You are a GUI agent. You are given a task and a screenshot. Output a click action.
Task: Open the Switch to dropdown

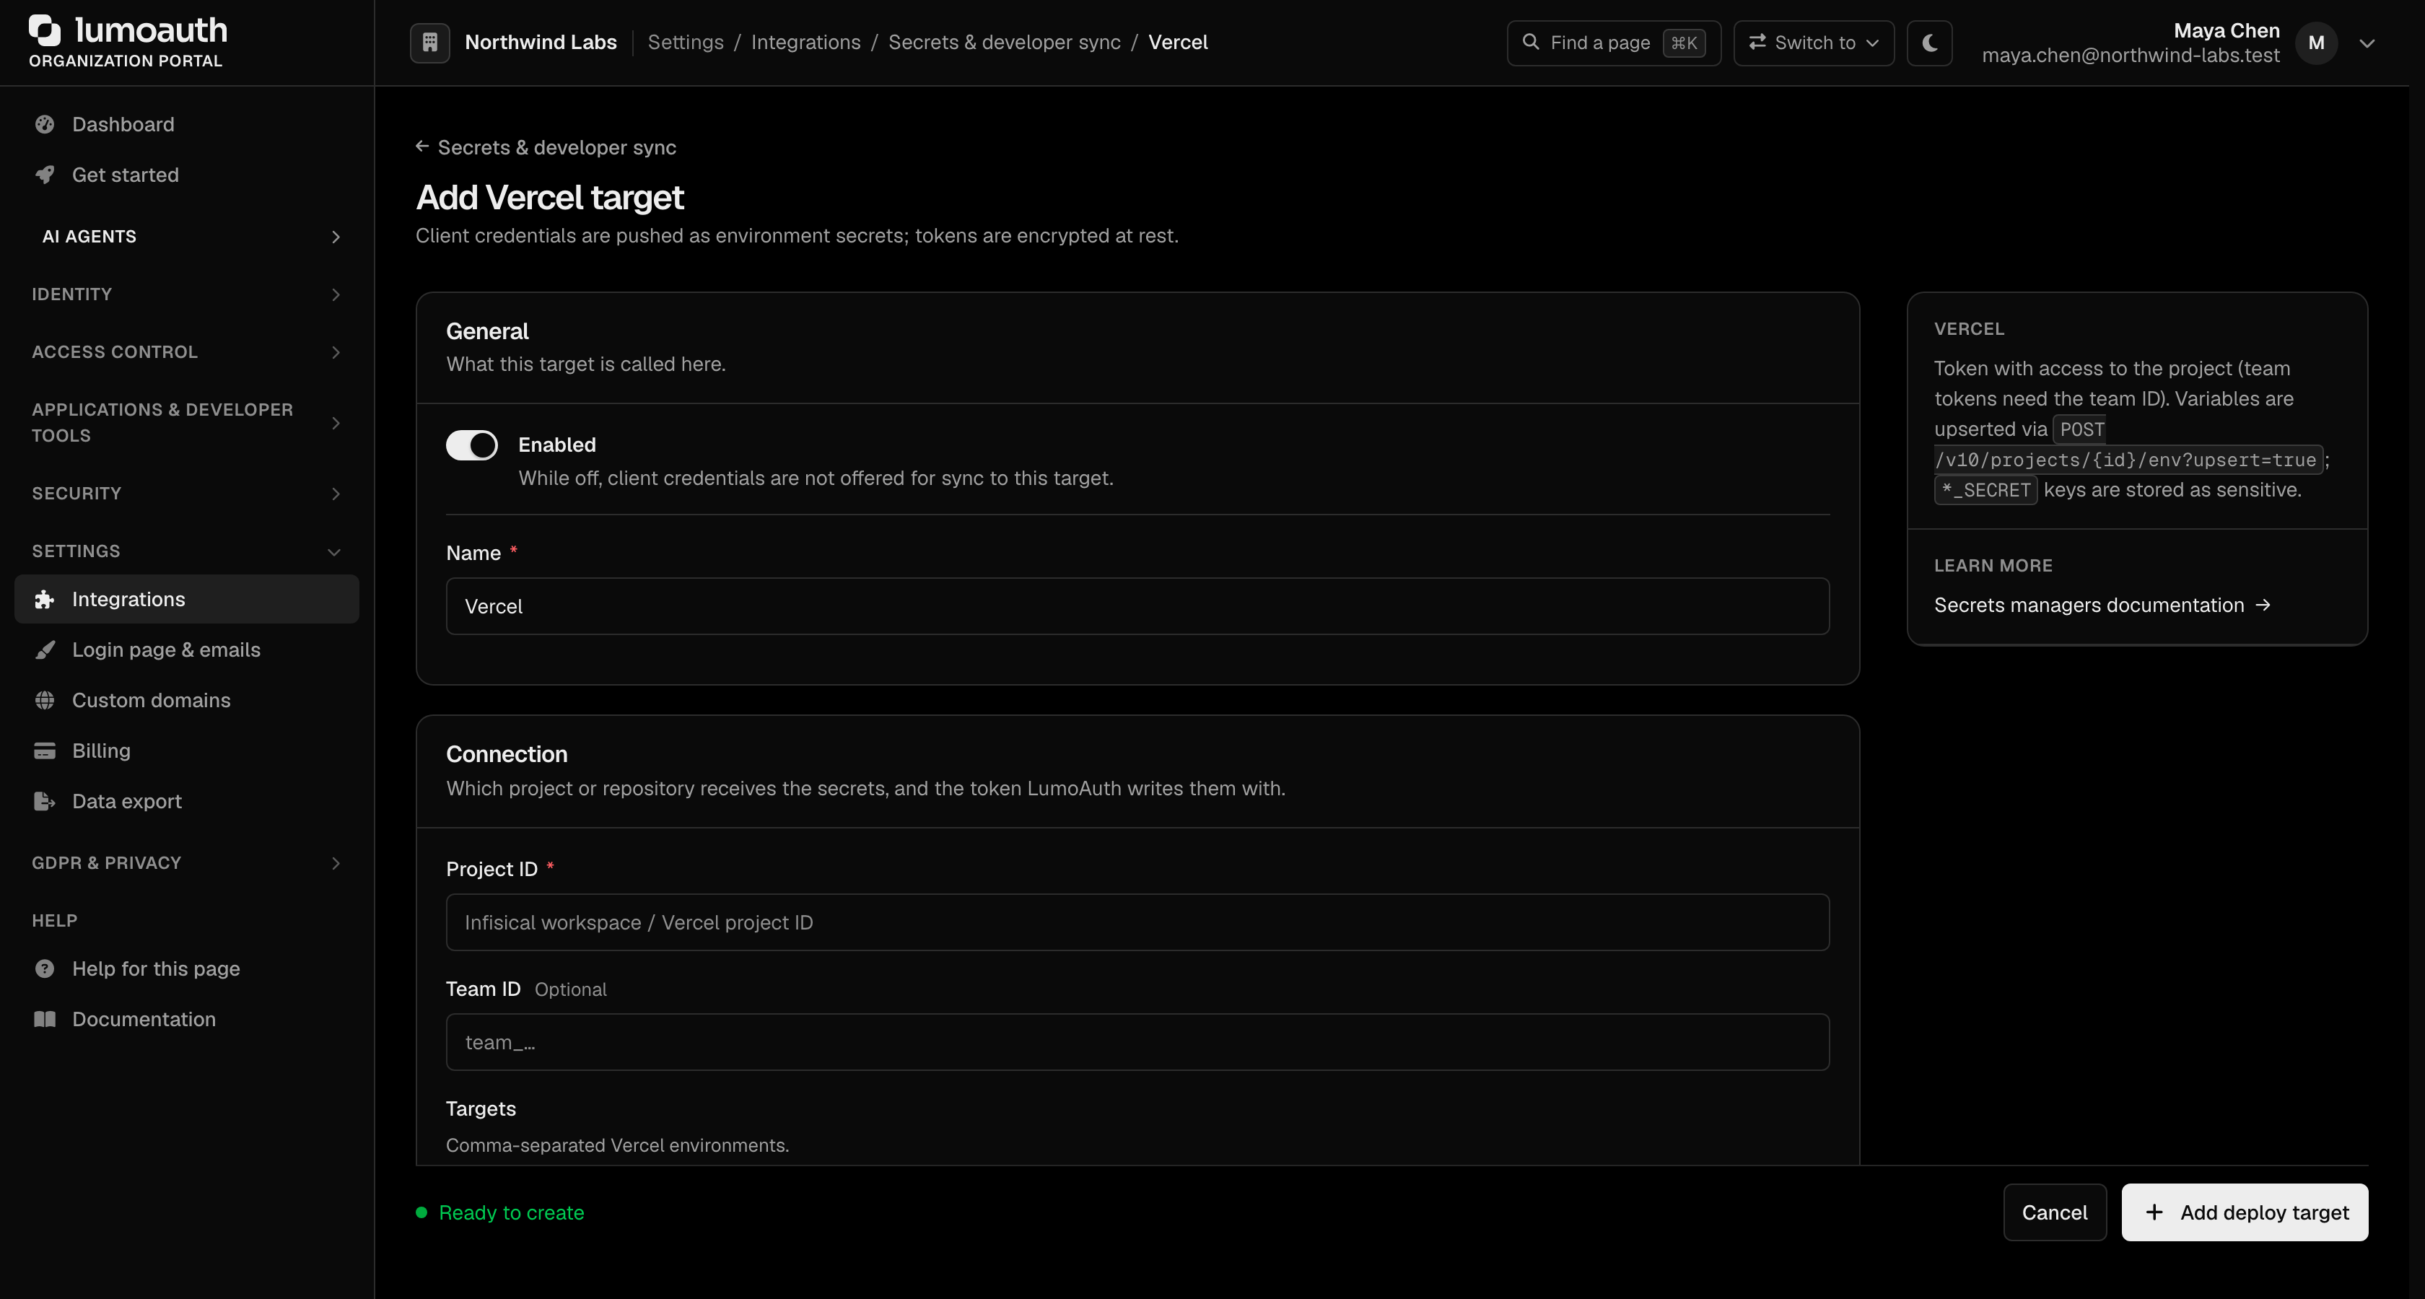[1813, 43]
